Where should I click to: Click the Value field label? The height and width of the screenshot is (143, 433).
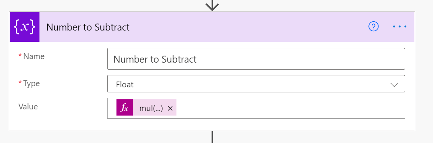pyautogui.click(x=28, y=107)
